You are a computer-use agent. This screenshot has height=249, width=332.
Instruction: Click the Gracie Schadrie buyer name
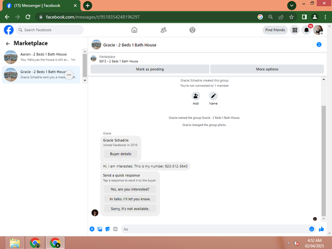pos(116,140)
